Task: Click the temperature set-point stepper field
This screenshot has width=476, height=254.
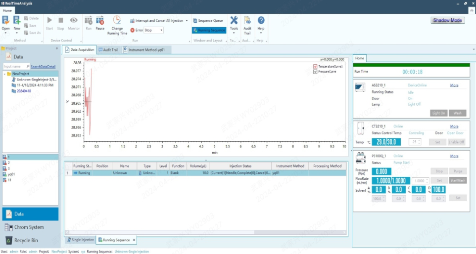Action: (414, 142)
